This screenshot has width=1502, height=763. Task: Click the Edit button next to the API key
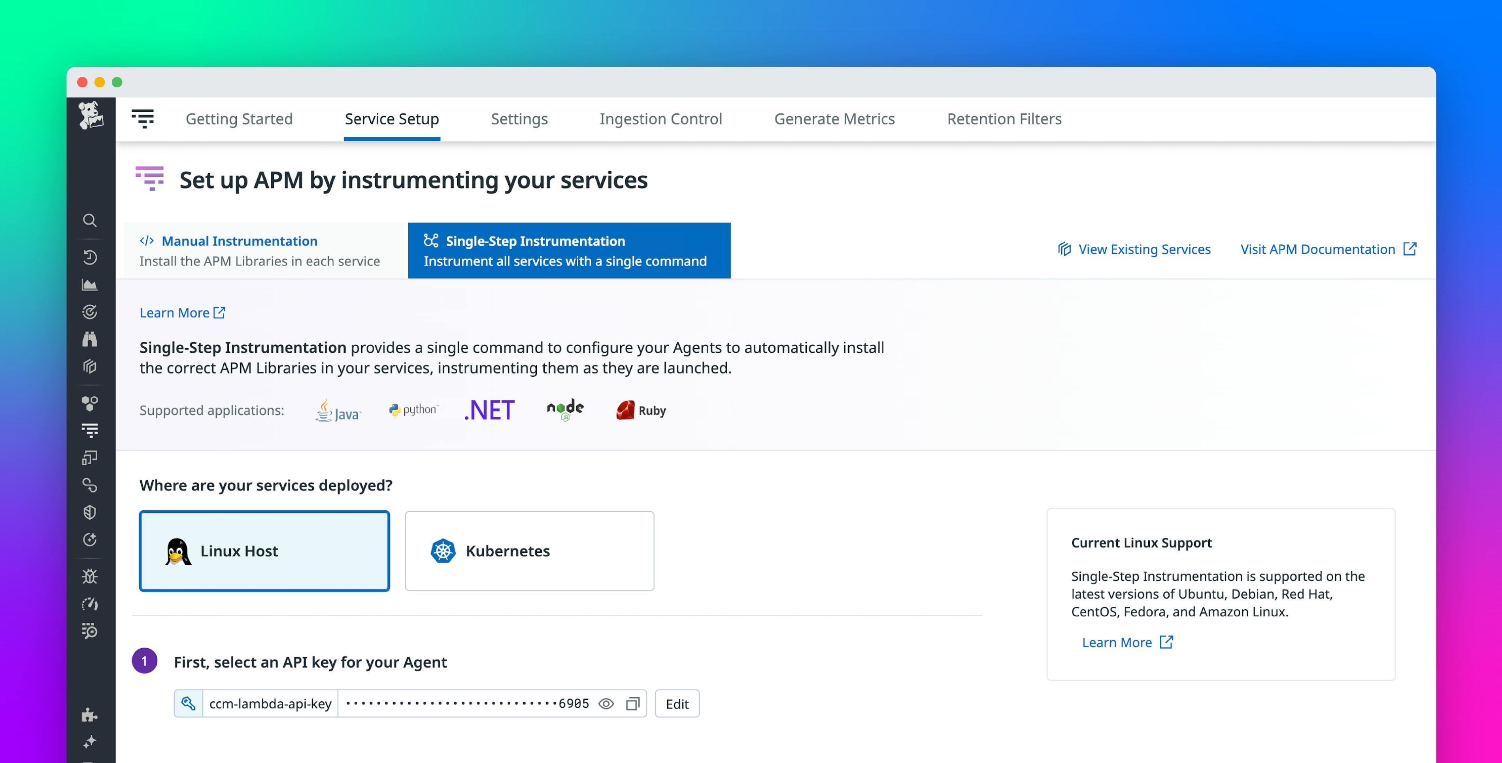(677, 703)
